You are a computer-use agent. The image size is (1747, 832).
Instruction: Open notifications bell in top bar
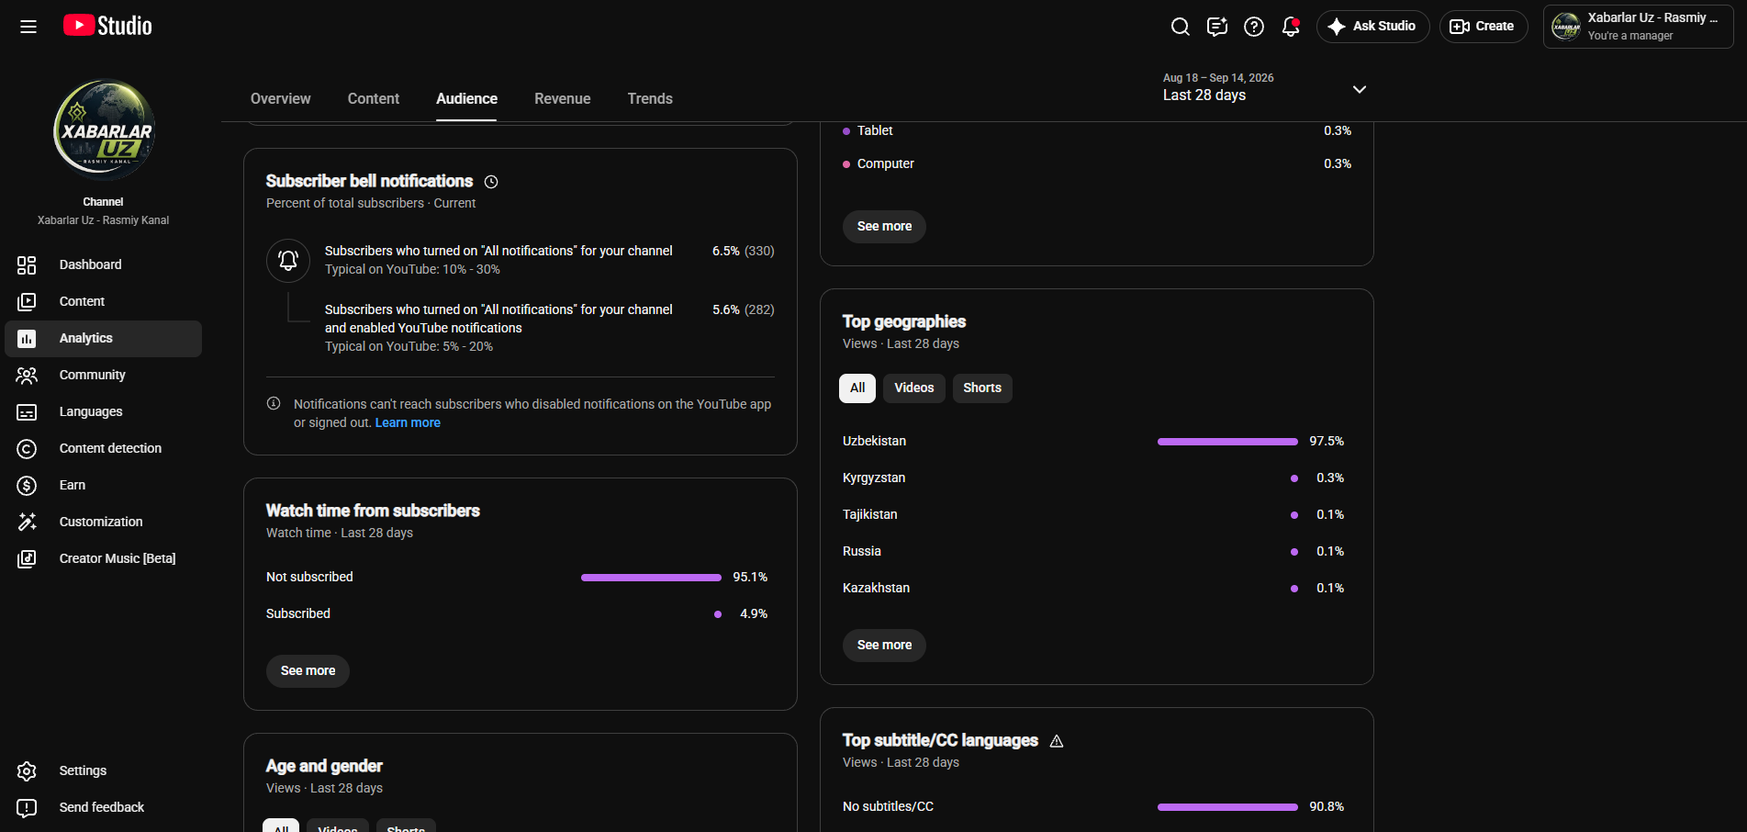[1291, 27]
